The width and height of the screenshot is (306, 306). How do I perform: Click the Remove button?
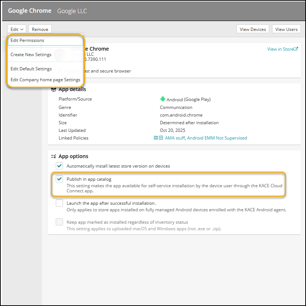(x=40, y=30)
